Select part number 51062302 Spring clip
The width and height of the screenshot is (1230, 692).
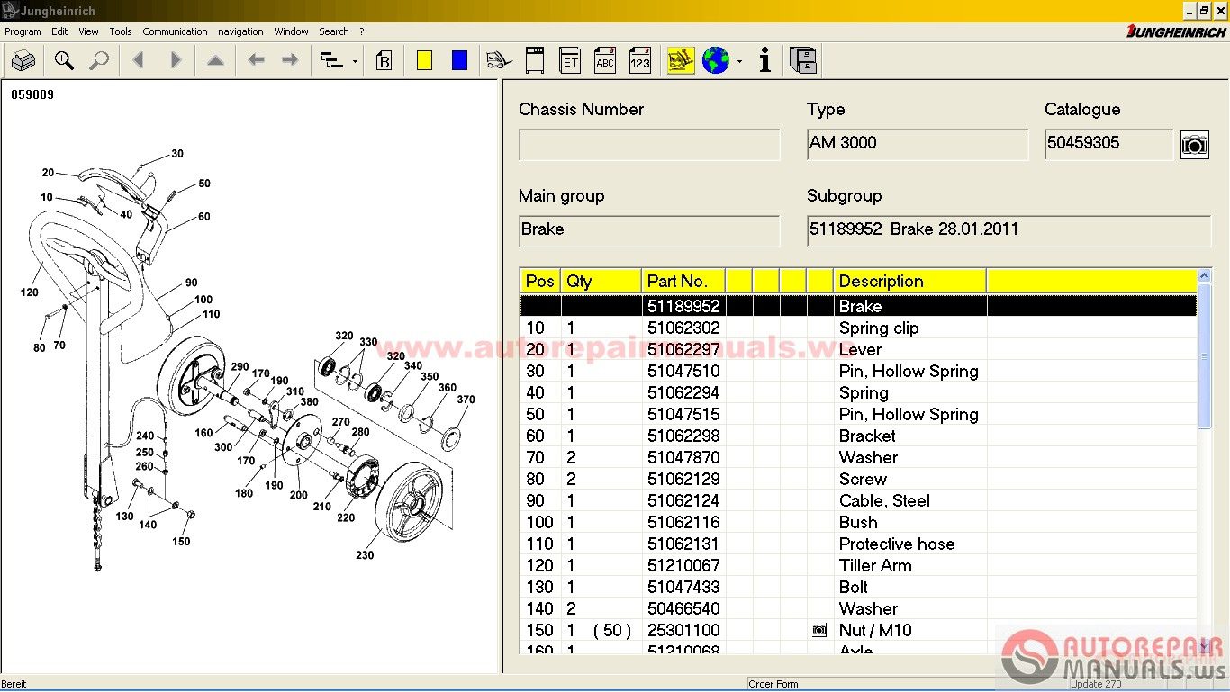[x=683, y=328]
